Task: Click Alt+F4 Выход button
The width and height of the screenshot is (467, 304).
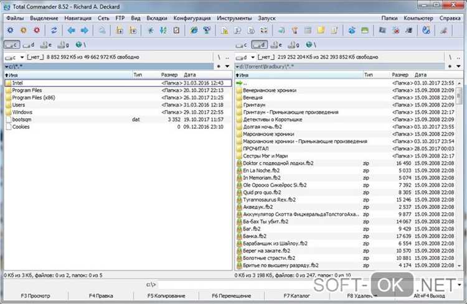Action: pos(429,296)
